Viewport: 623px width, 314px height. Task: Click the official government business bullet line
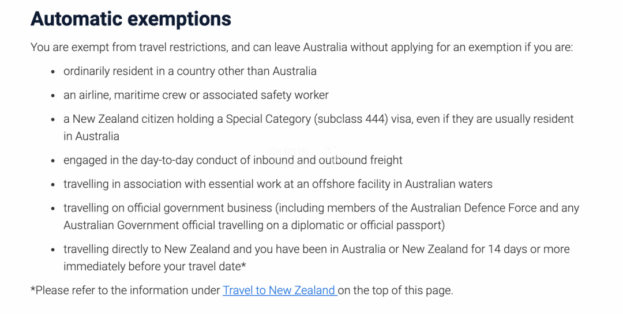tap(321, 207)
